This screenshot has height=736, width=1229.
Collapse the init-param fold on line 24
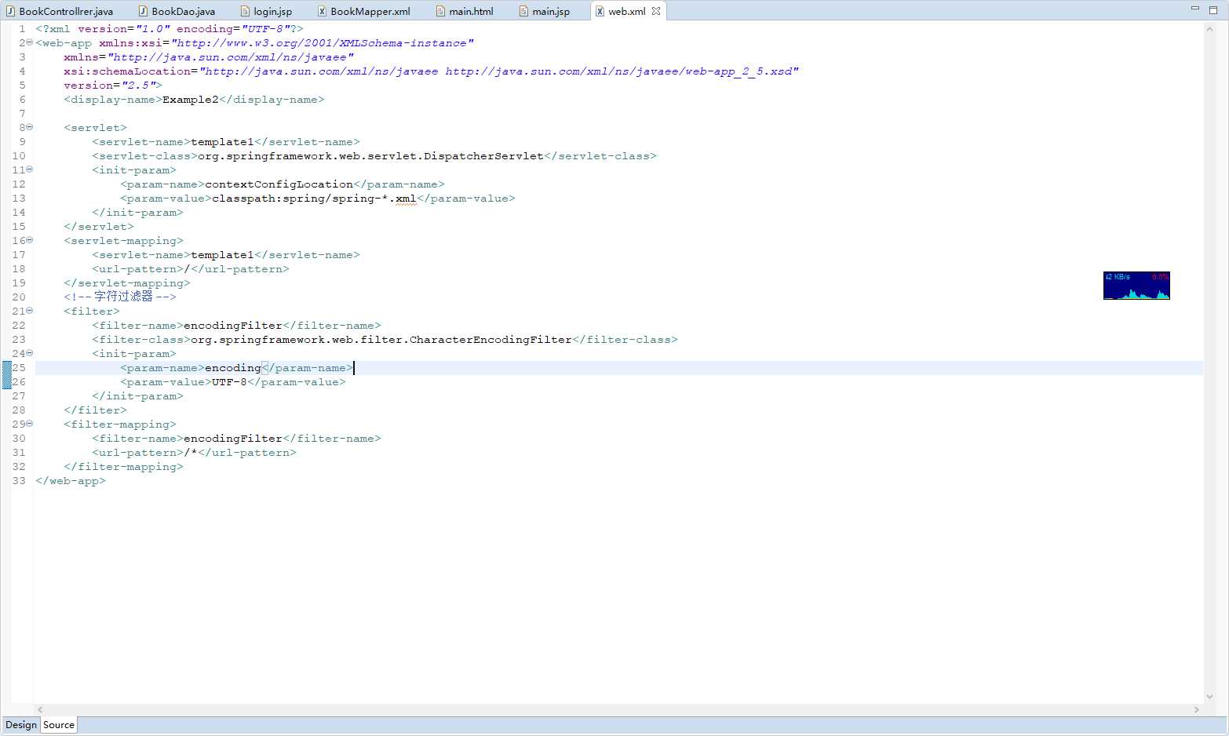click(30, 353)
